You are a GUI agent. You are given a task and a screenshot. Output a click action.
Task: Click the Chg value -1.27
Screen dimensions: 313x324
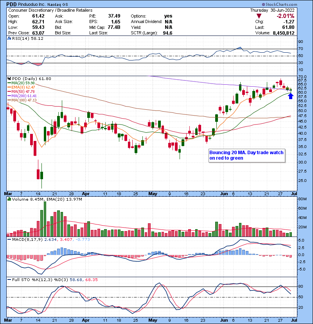[x=289, y=22]
